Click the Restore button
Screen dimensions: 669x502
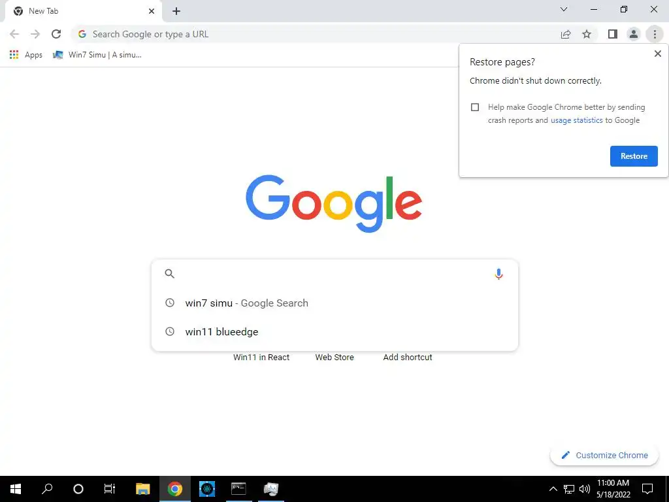pyautogui.click(x=634, y=156)
